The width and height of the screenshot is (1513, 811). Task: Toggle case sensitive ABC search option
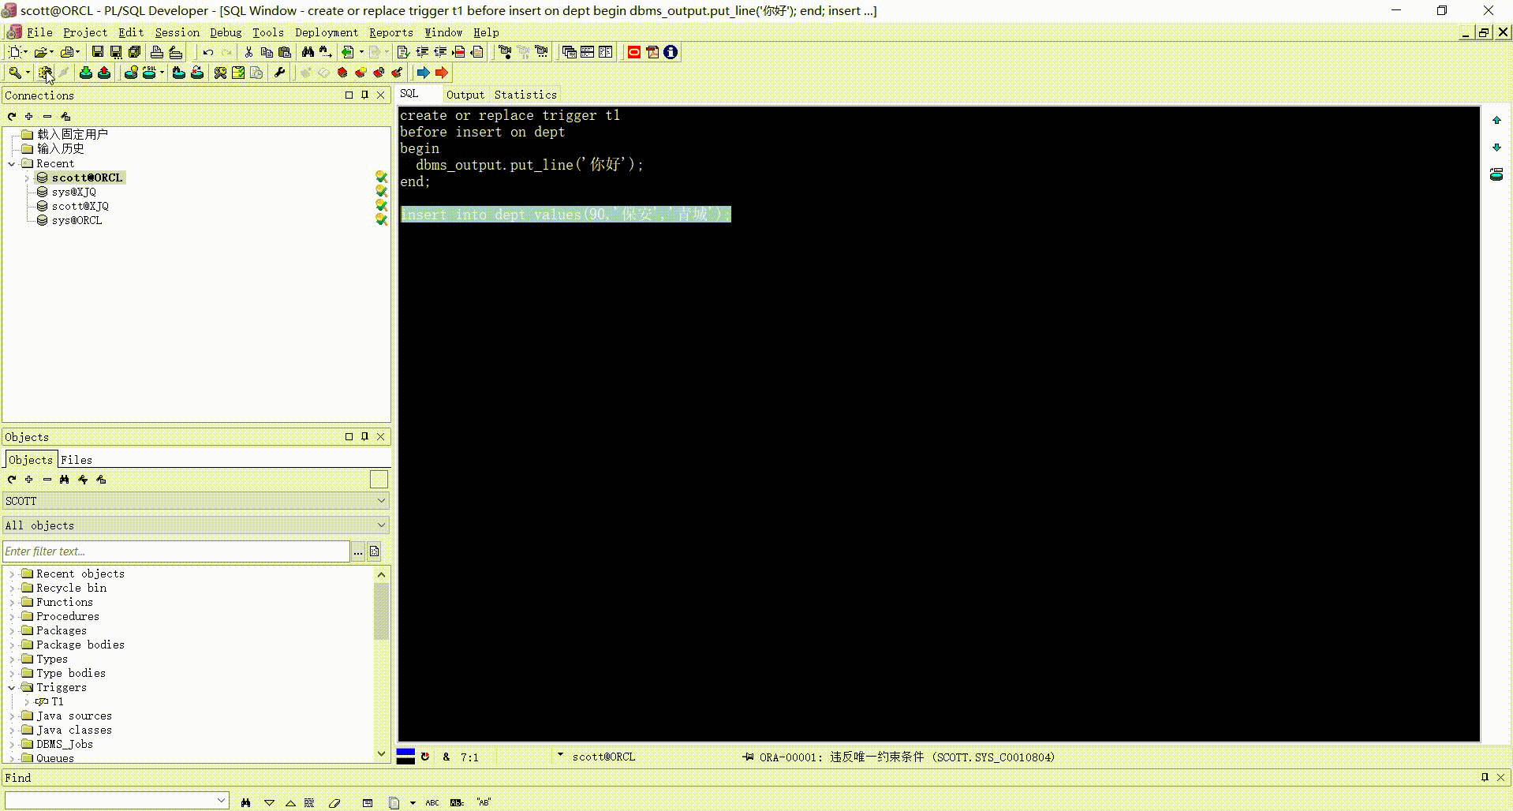(x=432, y=802)
